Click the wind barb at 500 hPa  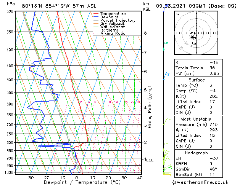pos(166,77)
